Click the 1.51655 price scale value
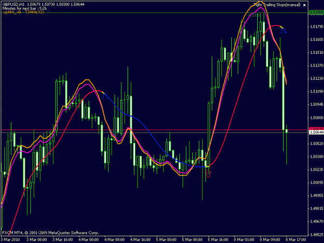Image resolution: width=324 pixels, height=243 pixels. pos(317,40)
